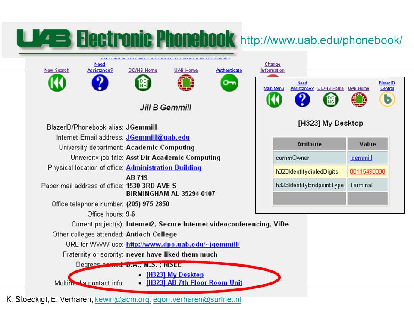Open the www.dpo.uab.edu/~jgemmill/ URL link
Viewport: 414px width, 310px height.
183,245
